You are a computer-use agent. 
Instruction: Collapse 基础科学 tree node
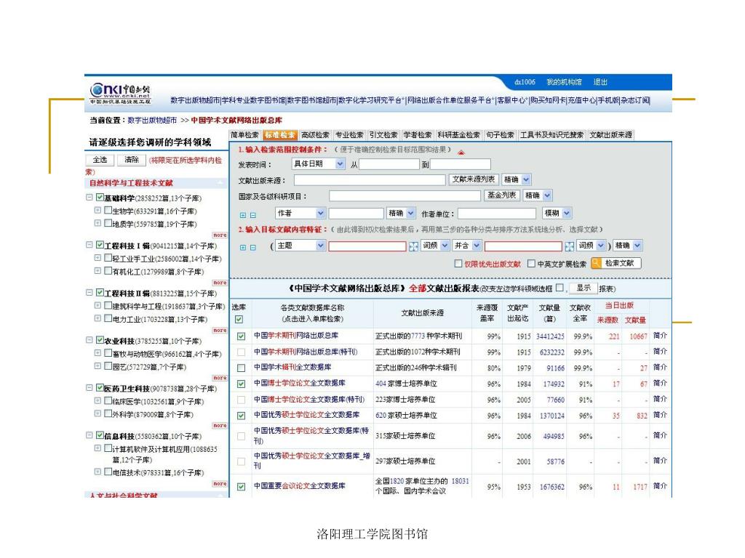coord(89,198)
